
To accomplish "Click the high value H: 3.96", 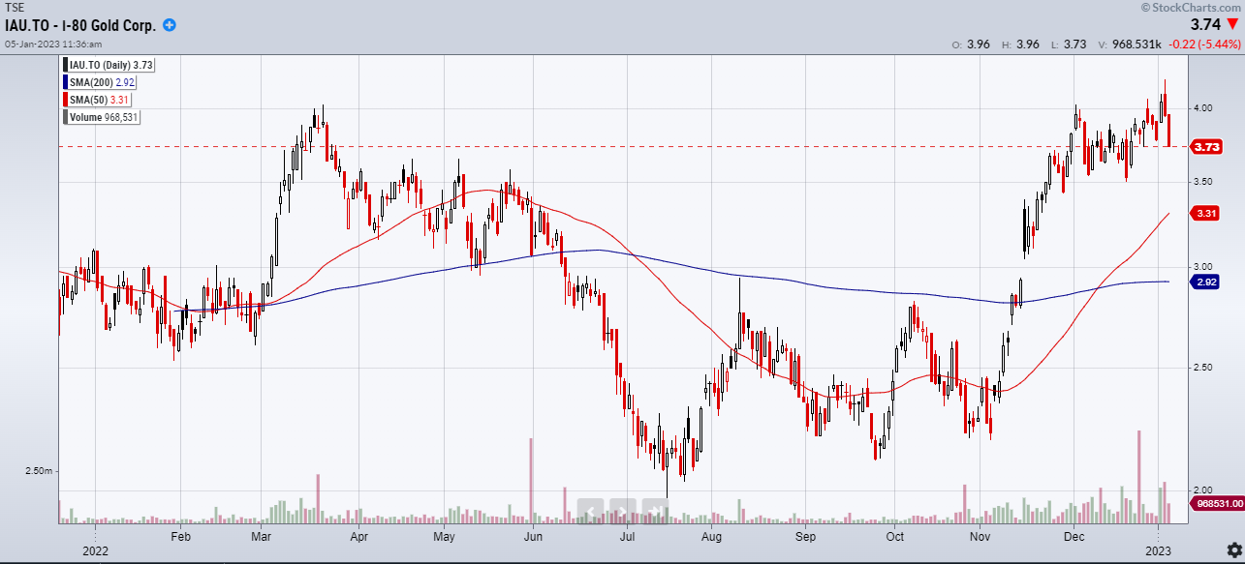I will click(x=1022, y=45).
